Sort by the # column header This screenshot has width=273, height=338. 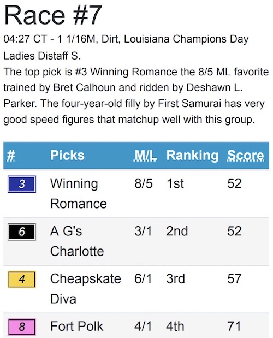click(11, 156)
